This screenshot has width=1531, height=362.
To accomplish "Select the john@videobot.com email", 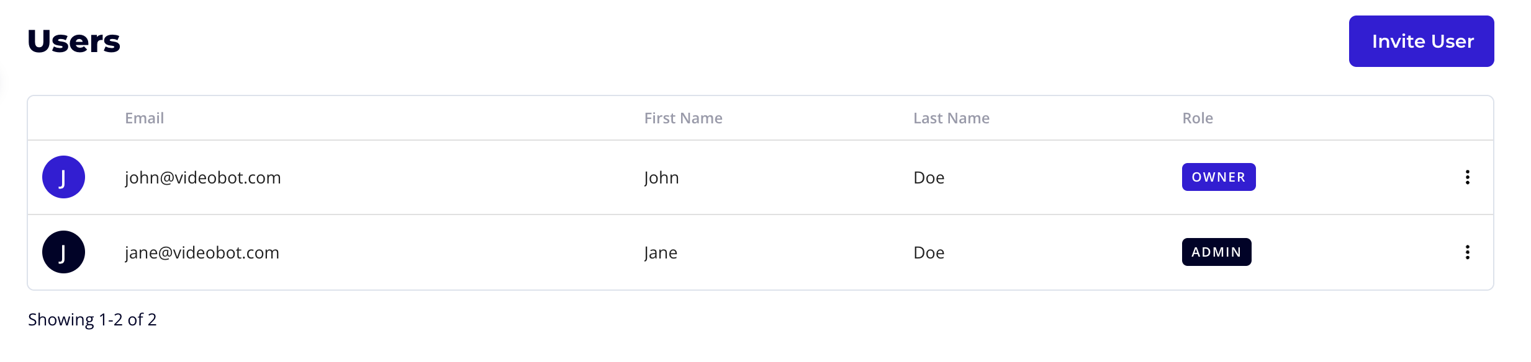I will click(202, 178).
